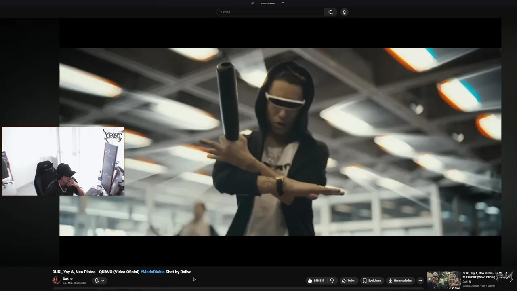Open more actions three-dot menu
This screenshot has width=517, height=291.
420,280
